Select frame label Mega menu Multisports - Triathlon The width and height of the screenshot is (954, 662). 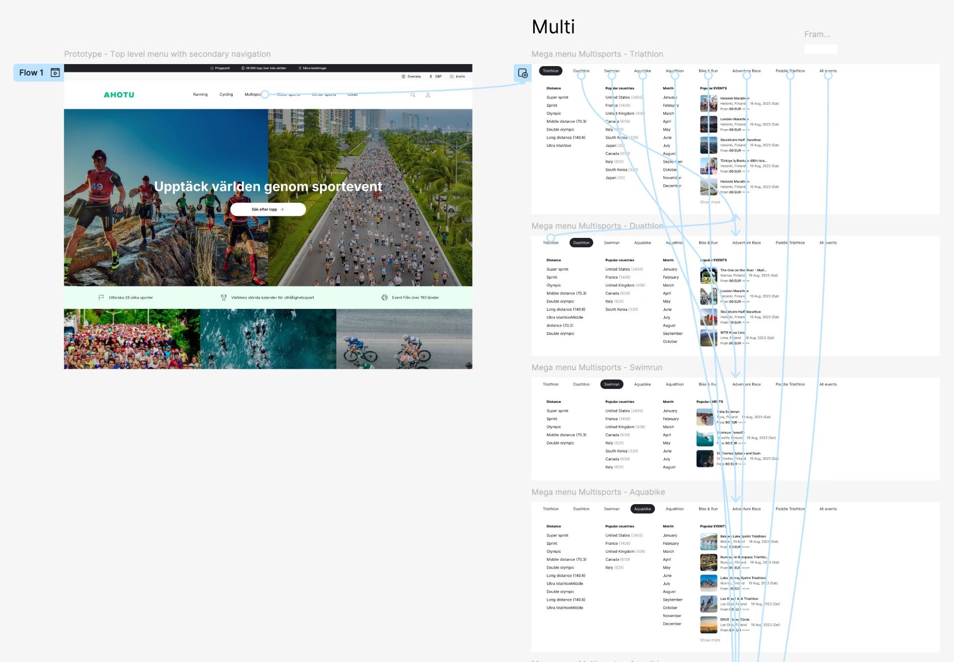pyautogui.click(x=597, y=54)
